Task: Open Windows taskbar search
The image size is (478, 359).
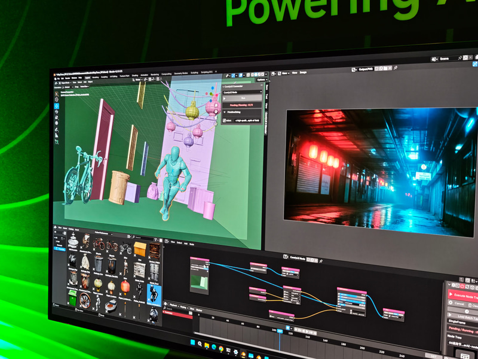Action: pos(200,343)
